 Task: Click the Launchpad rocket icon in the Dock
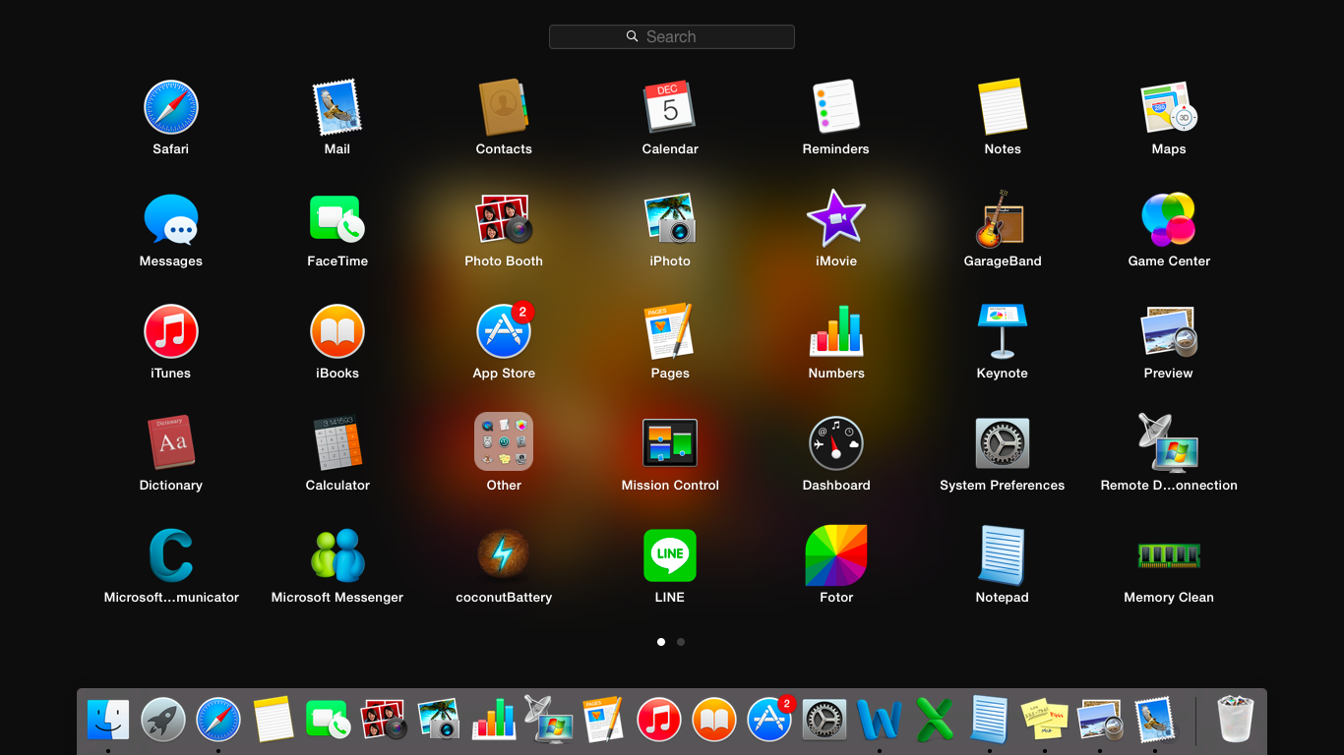(x=163, y=720)
